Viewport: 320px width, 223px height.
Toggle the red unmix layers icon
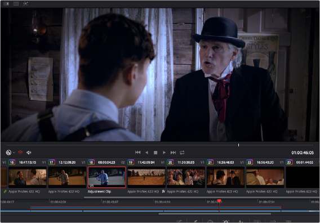[20, 153]
